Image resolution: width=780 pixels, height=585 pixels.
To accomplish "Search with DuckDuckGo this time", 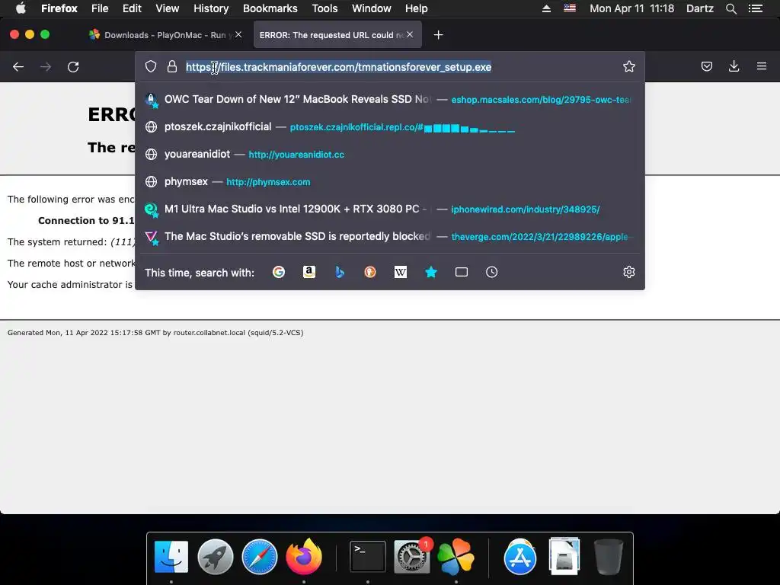I will [x=369, y=272].
